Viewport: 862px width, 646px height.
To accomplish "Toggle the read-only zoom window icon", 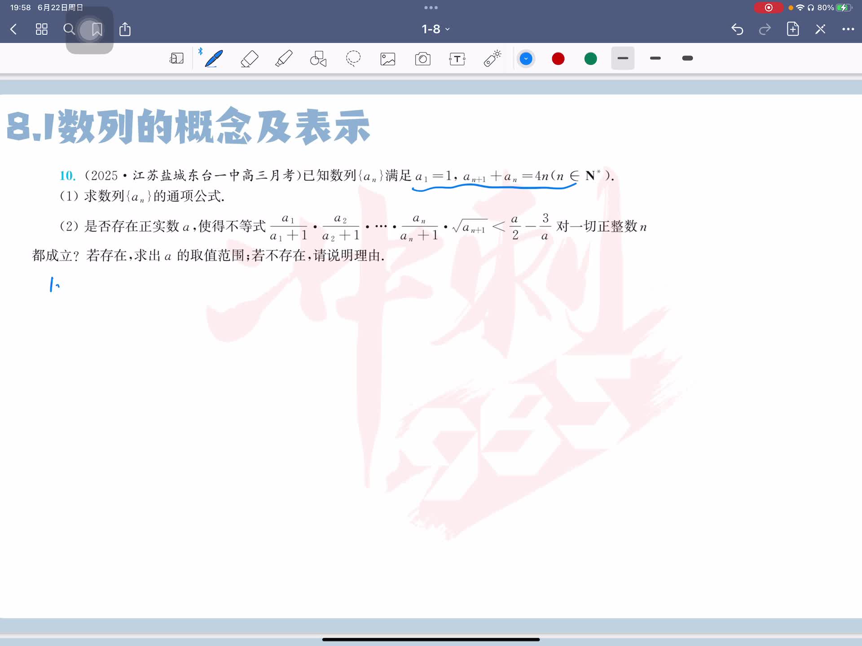I will 176,59.
